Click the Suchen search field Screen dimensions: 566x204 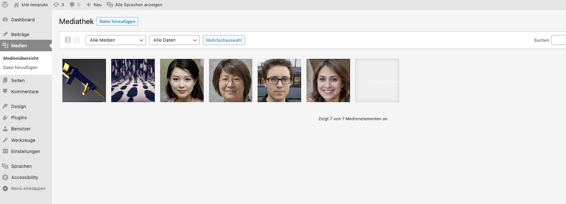(558, 40)
